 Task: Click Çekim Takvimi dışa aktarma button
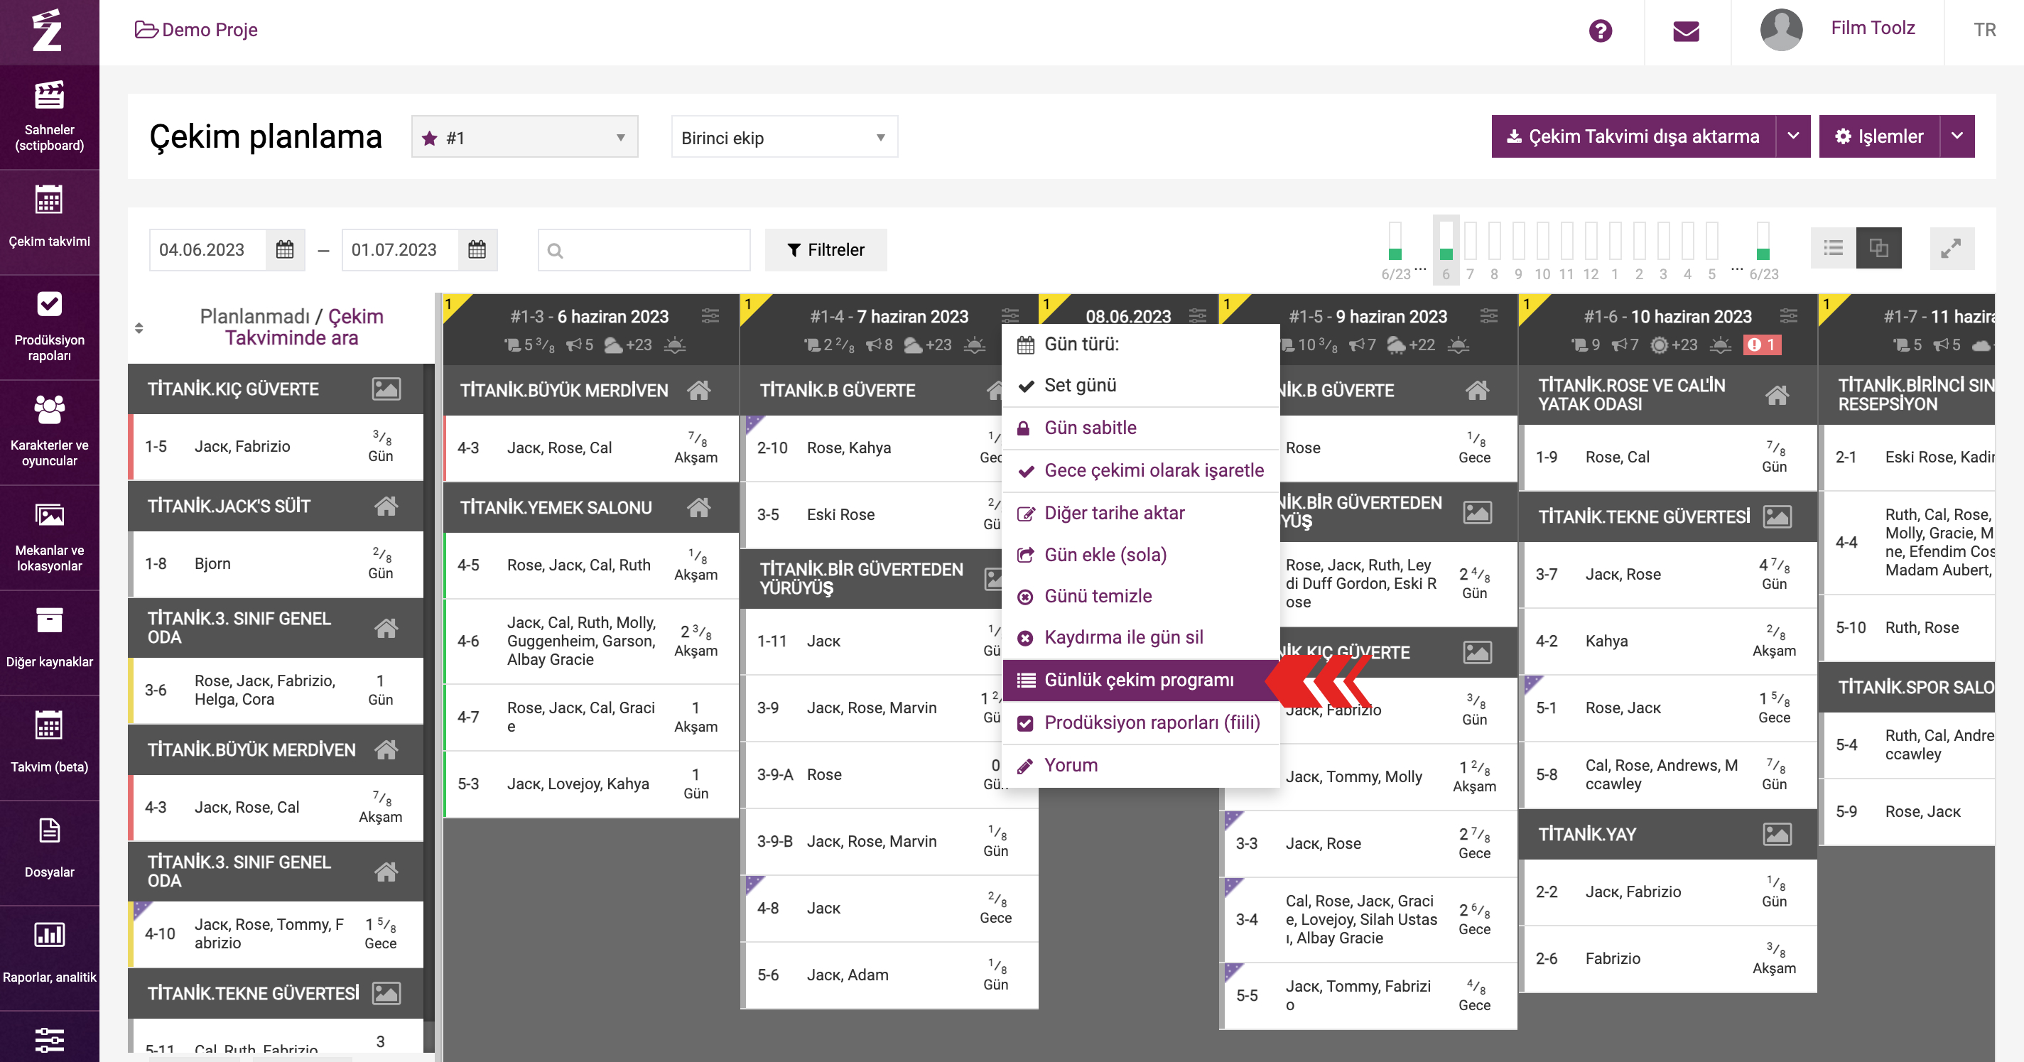[1633, 136]
